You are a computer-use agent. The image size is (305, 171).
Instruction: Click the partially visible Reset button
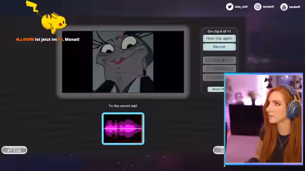click(216, 89)
